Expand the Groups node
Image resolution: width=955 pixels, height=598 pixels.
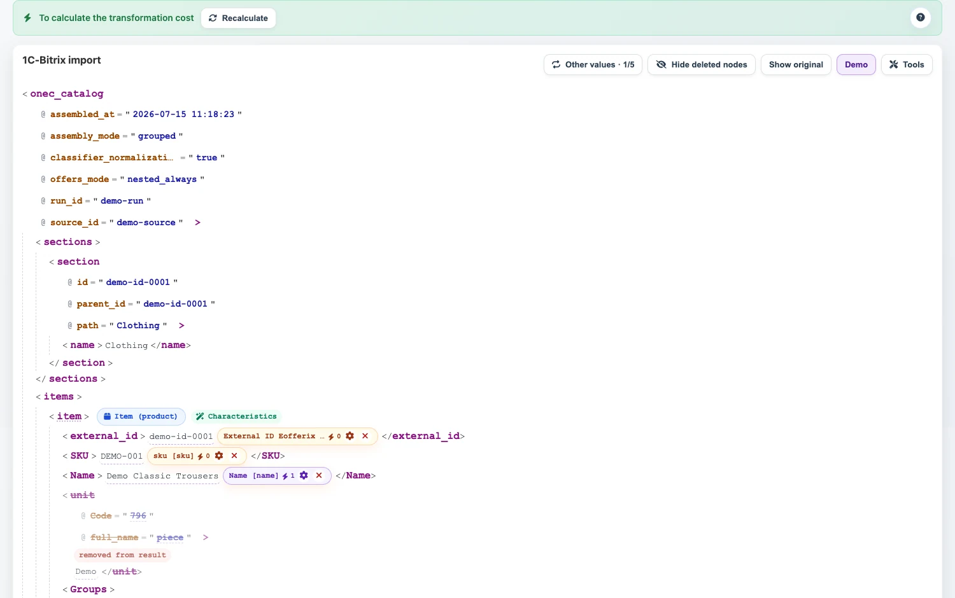[88, 589]
